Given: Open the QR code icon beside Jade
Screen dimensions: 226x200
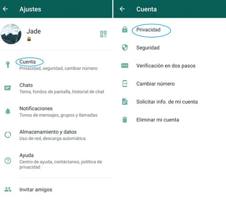Looking at the screenshot, I should tap(103, 34).
